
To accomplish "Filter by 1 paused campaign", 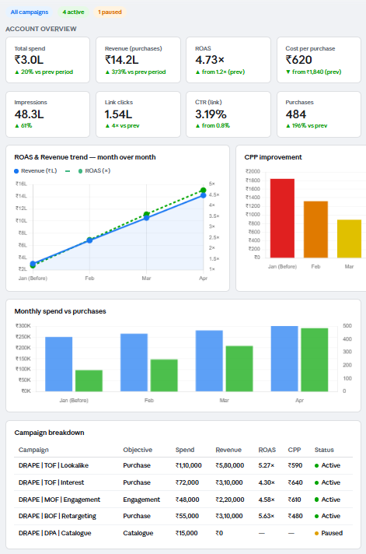I will pyautogui.click(x=110, y=12).
